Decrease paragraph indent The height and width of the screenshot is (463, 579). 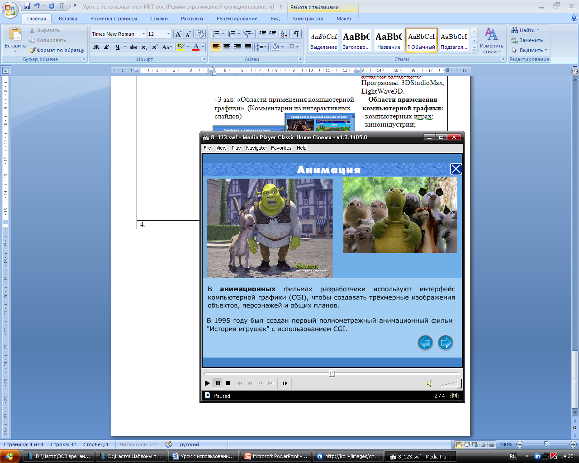[262, 34]
